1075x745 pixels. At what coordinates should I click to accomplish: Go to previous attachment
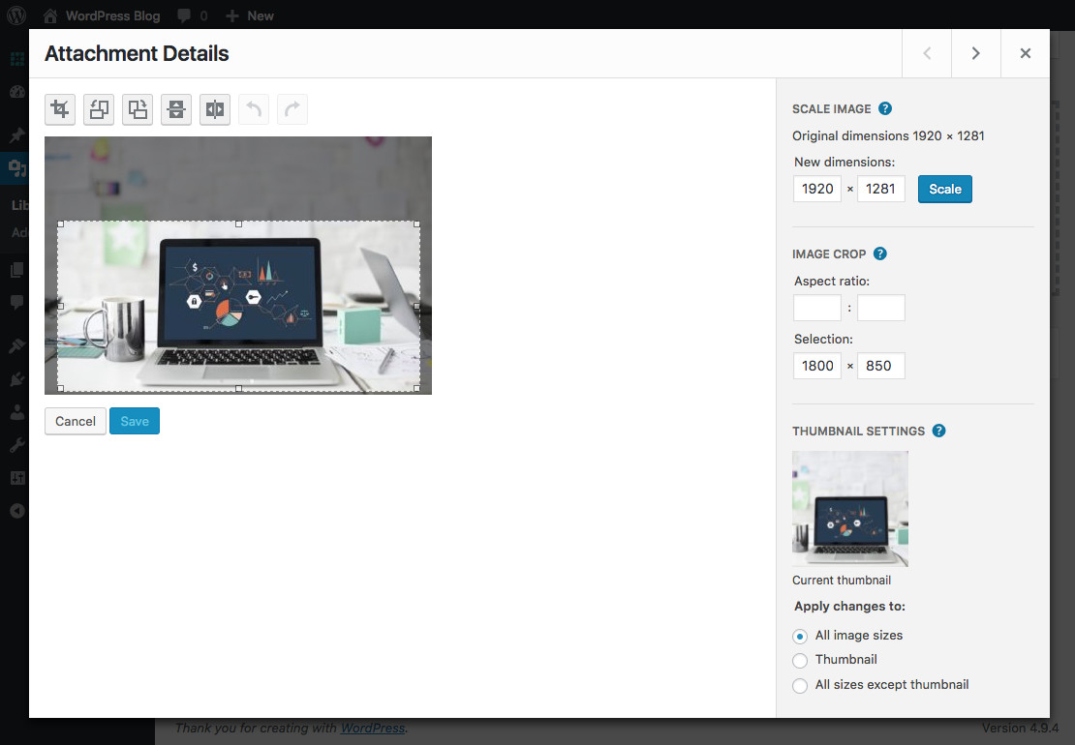pos(927,53)
